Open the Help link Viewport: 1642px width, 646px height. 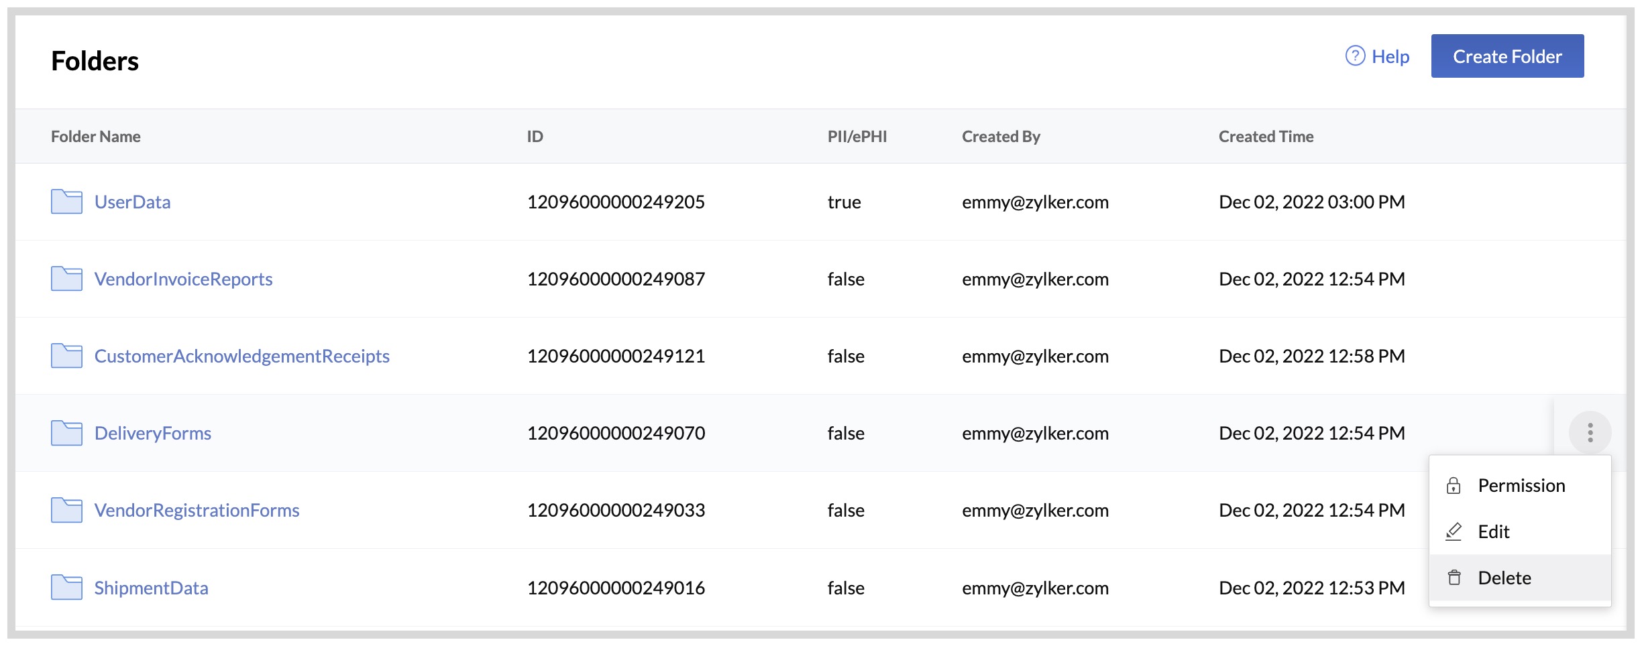pyautogui.click(x=1390, y=56)
